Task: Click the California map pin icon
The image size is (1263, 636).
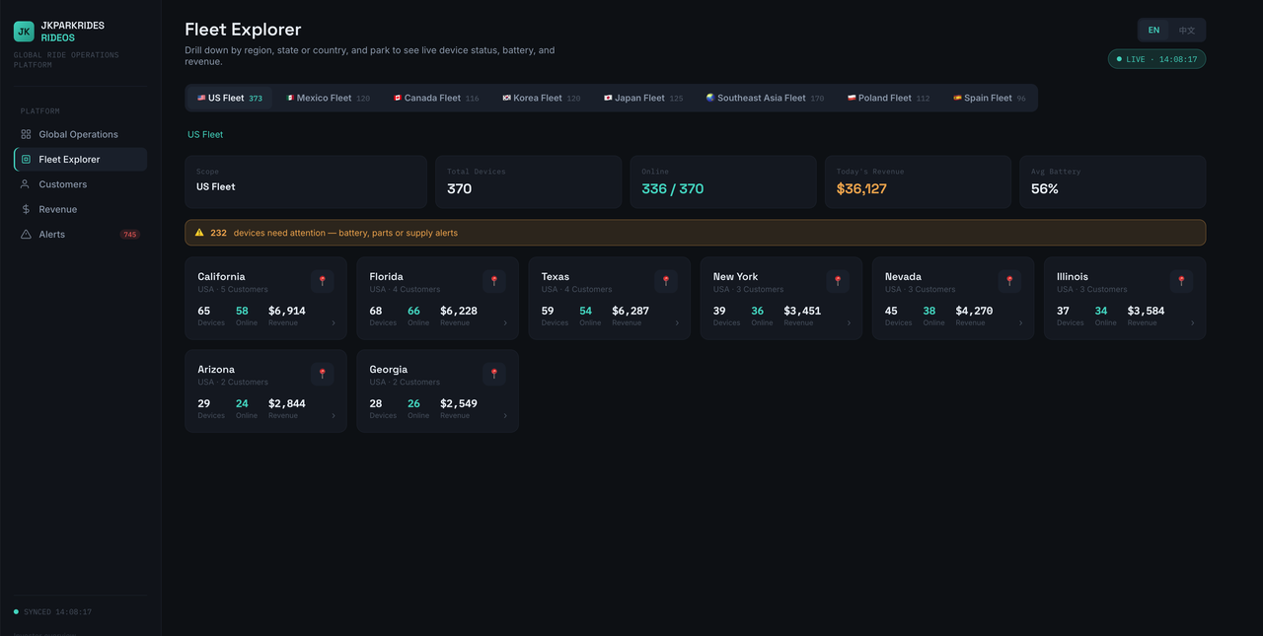Action: coord(323,281)
